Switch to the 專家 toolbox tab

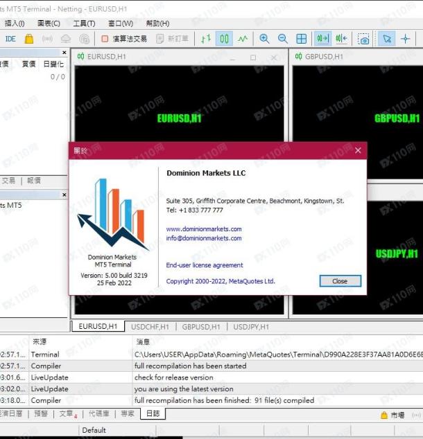128,413
